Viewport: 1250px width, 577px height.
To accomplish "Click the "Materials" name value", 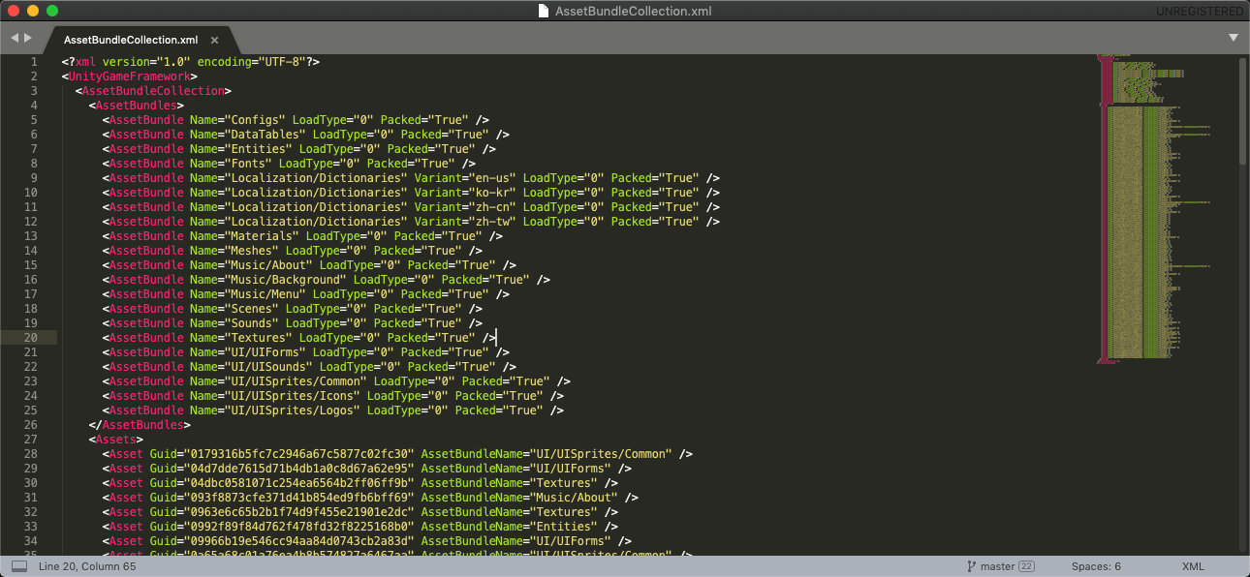I will click(262, 236).
